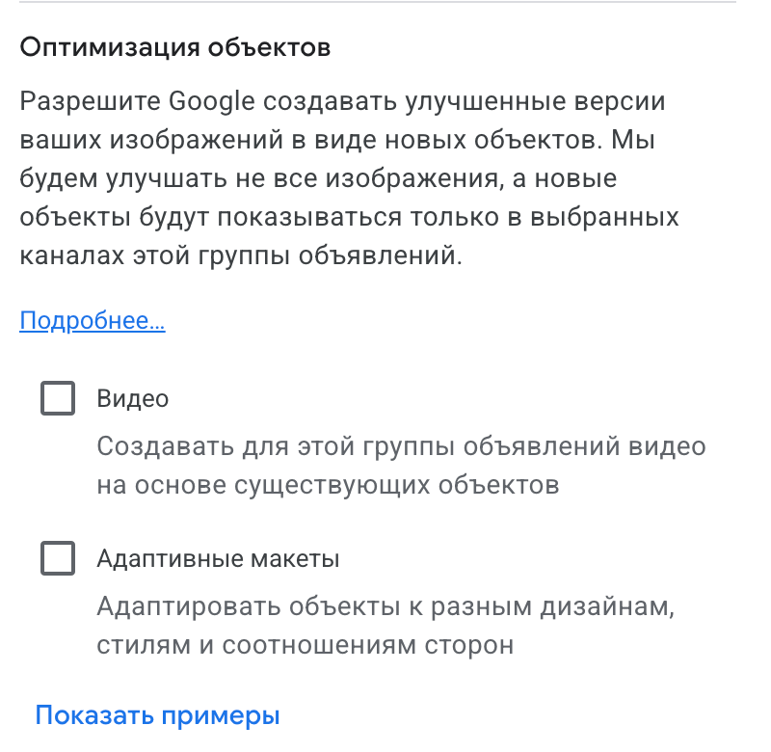The width and height of the screenshot is (771, 752).
Task: Click the line starting with объекты будут показываться
Action: tap(349, 218)
